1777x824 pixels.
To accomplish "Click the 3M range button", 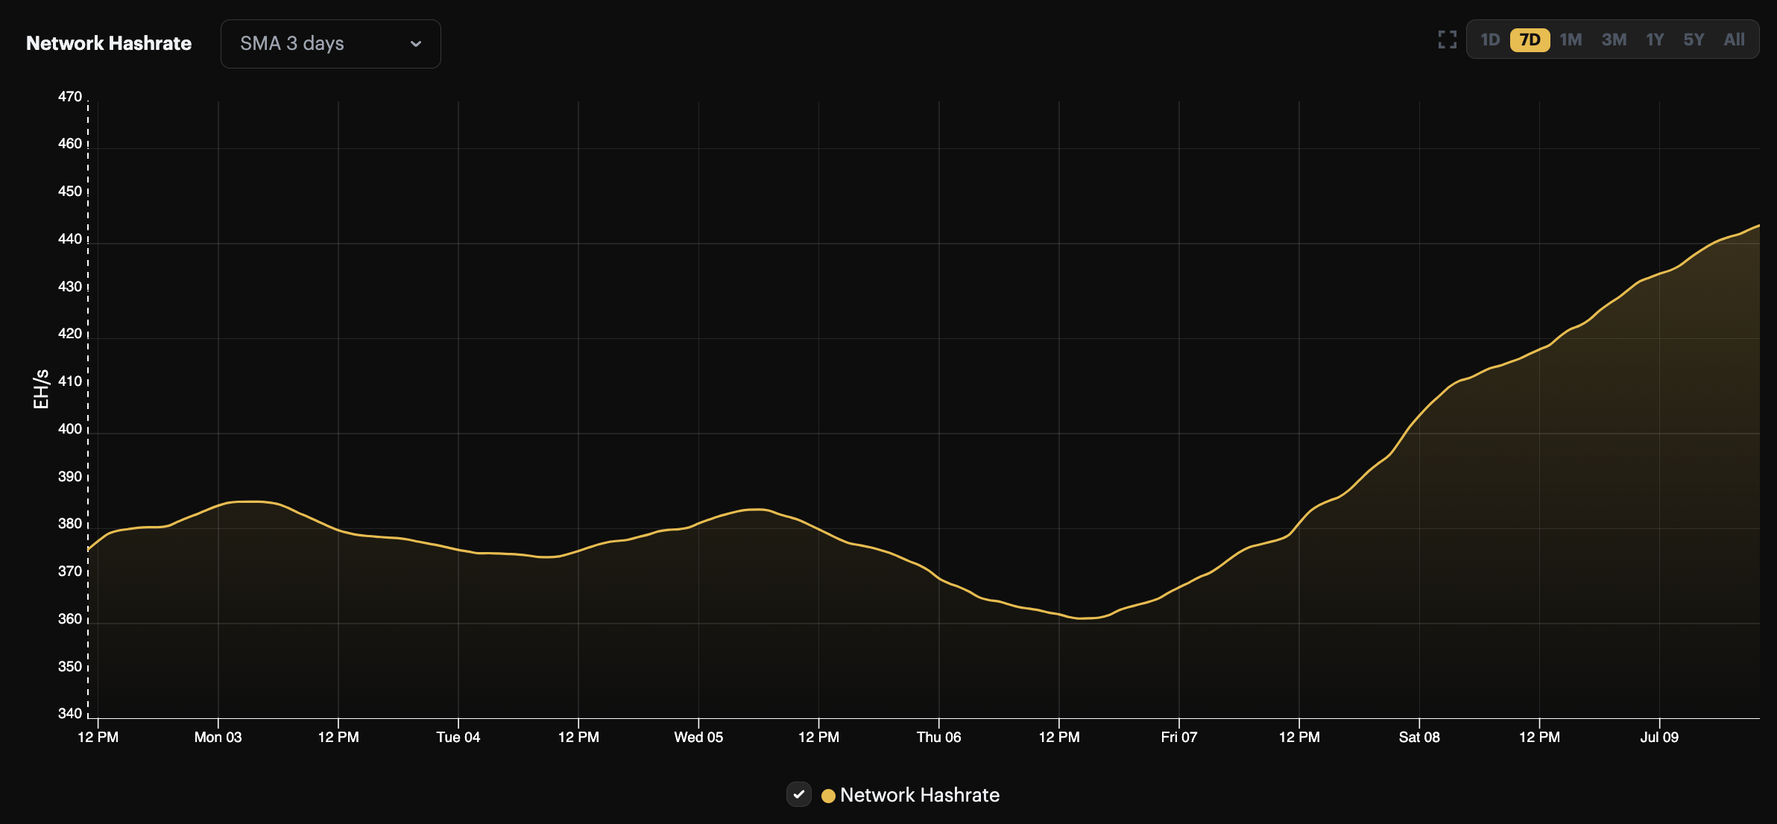I will 1614,39.
